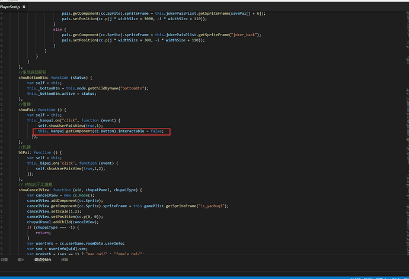The image size is (409, 279).
Task: Switch to the 输出 output panel tab
Action: (x=21, y=259)
